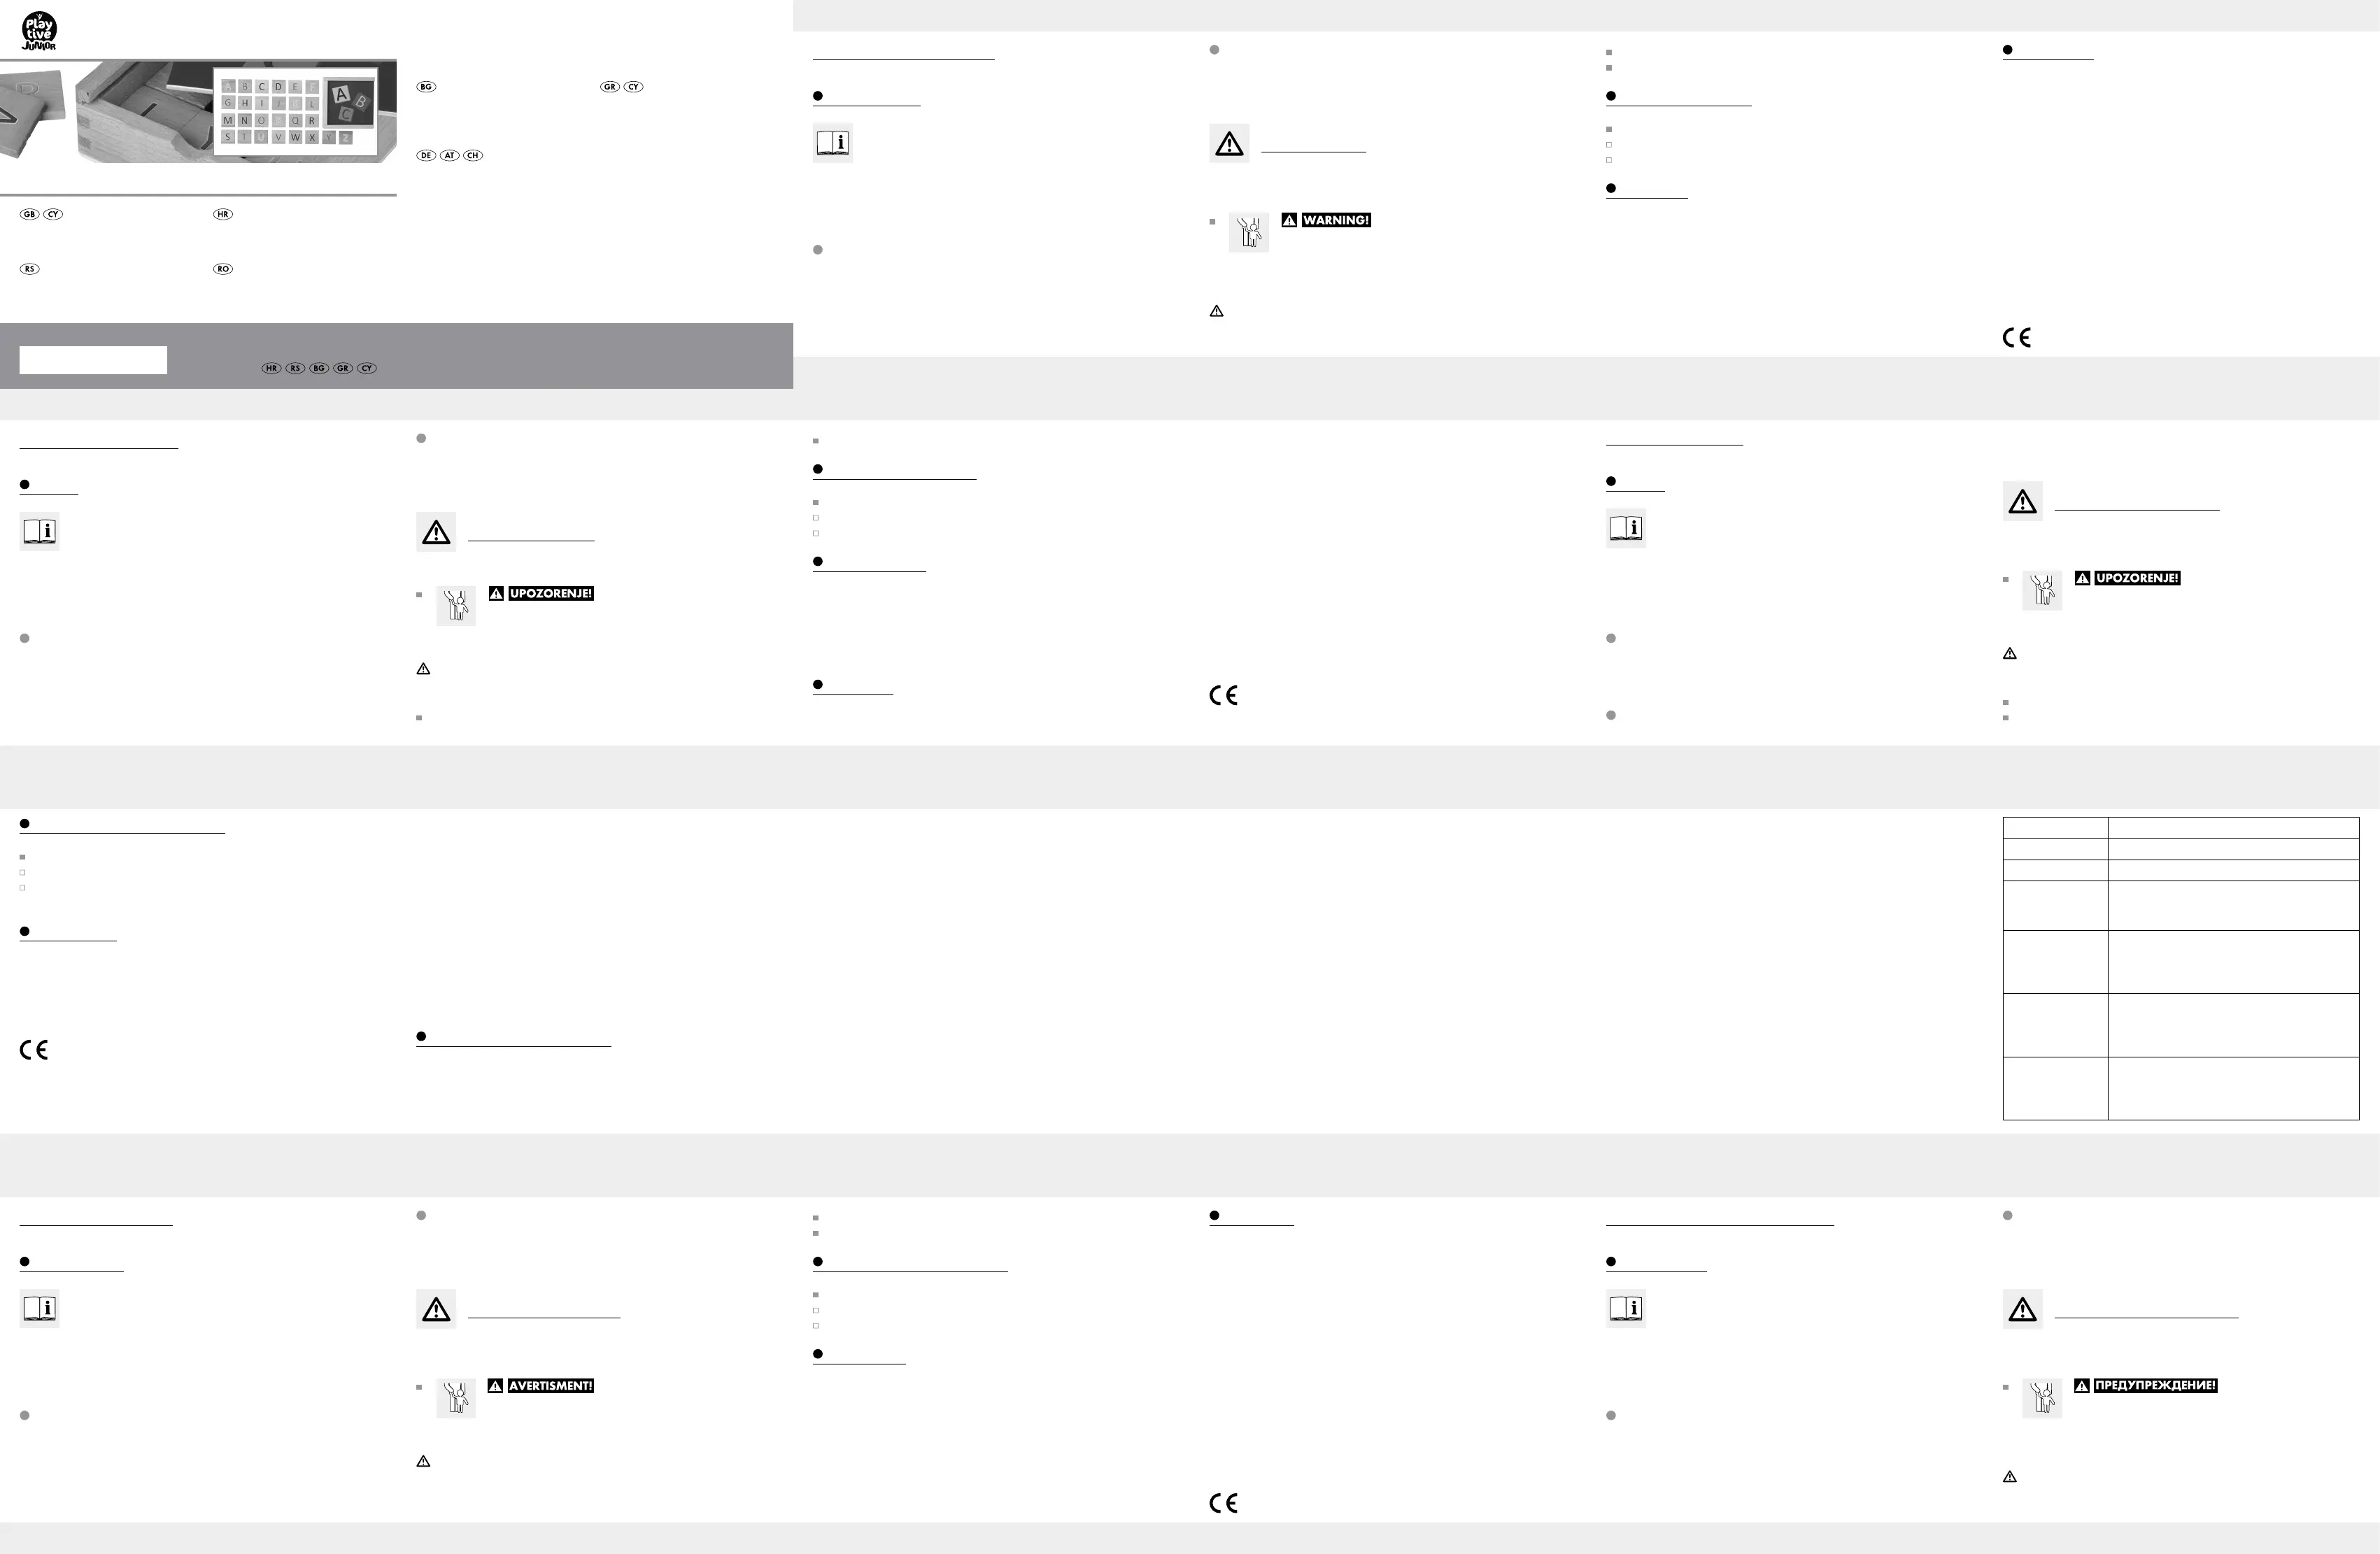Click the Playtive Junior logo

pos(39,31)
